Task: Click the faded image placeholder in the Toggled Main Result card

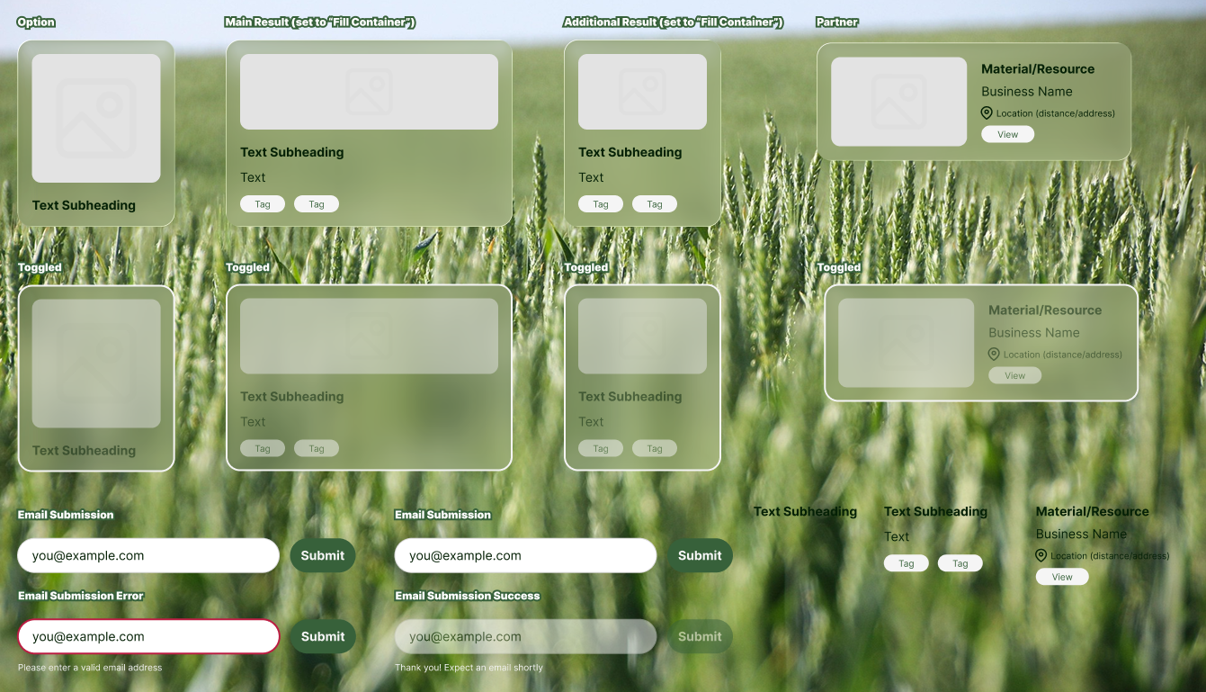Action: pyautogui.click(x=369, y=337)
